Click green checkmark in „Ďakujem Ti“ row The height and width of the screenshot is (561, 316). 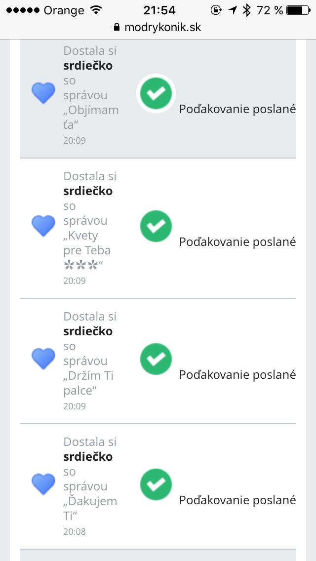point(156,484)
